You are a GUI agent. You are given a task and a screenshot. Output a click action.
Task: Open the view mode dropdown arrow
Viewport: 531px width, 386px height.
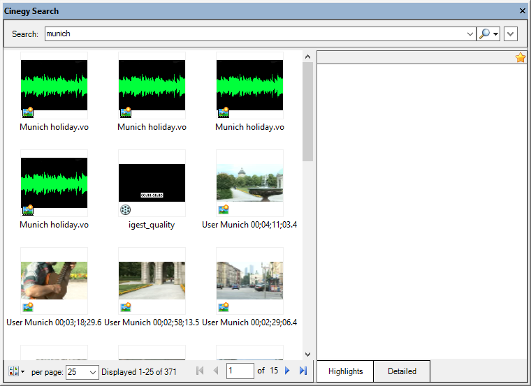[x=22, y=371]
